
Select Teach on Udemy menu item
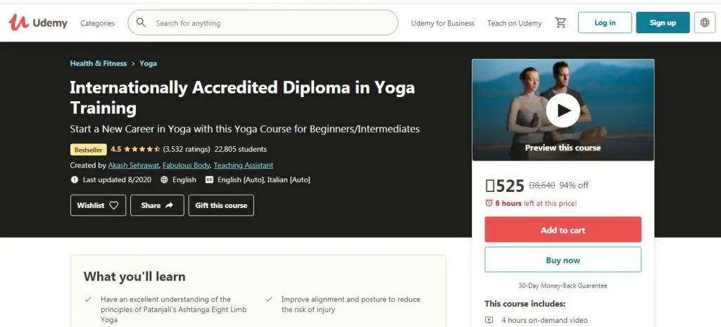[515, 23]
